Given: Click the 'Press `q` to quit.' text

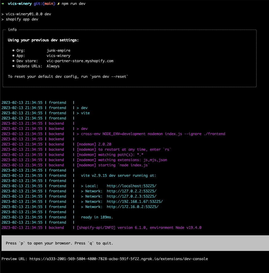Looking at the screenshot, I should (94, 243).
